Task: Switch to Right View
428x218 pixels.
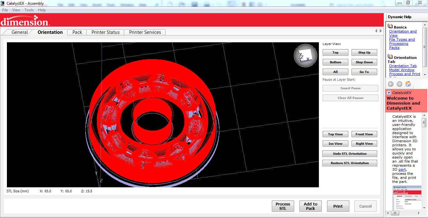Action: pos(364,144)
